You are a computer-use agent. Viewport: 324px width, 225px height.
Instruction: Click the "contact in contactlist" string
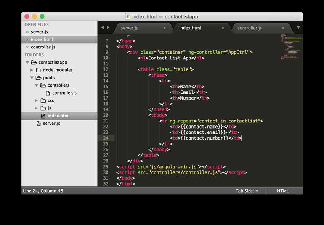click(228, 121)
